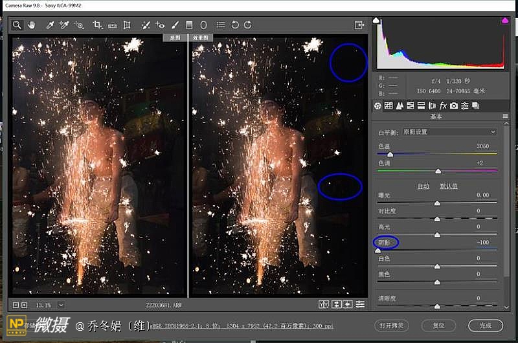The image size is (518, 343).
Task: Choose the Red Eye Removal tool
Action: (x=160, y=25)
